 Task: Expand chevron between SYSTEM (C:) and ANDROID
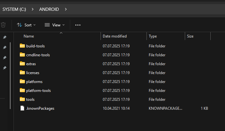coord(33,9)
